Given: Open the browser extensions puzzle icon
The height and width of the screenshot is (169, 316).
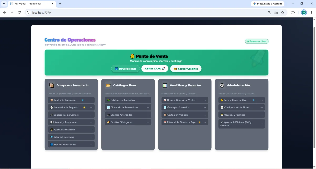Looking at the screenshot, I should click(x=293, y=12).
